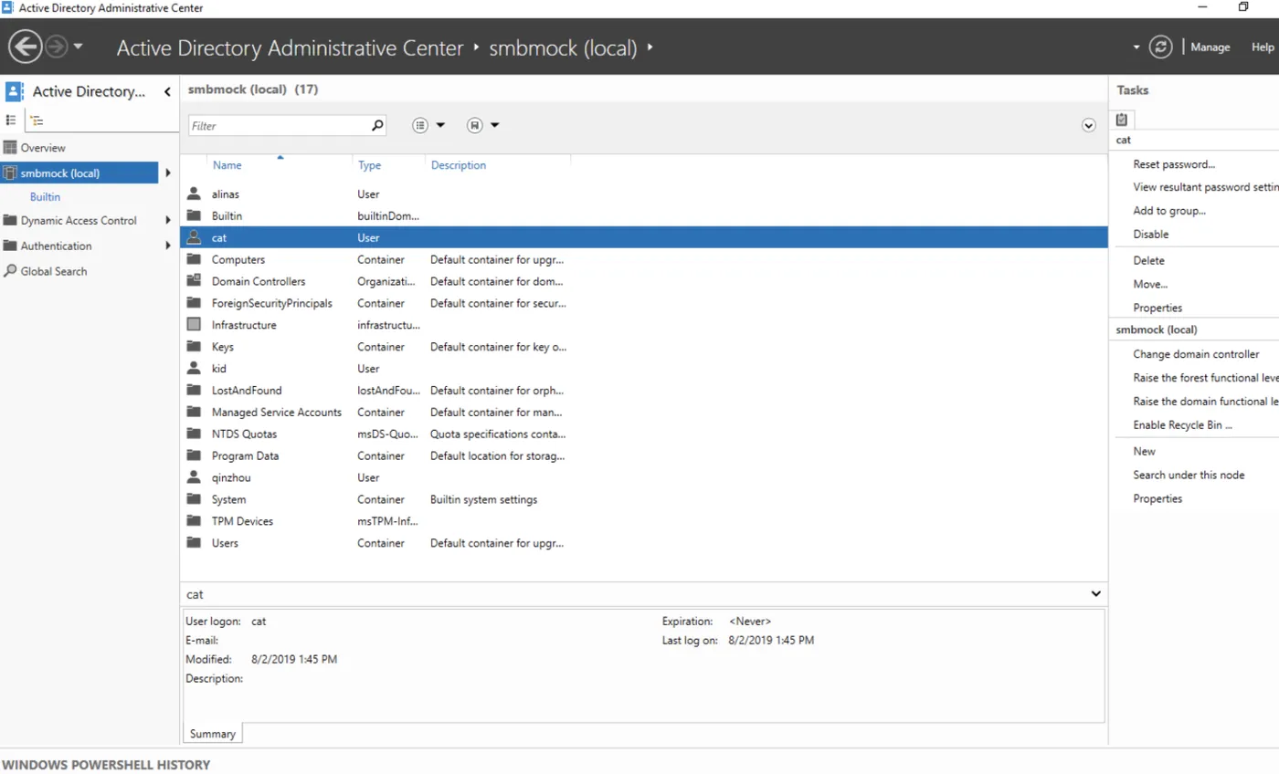This screenshot has width=1279, height=774.
Task: Click View resultant password settings task
Action: [x=1206, y=188]
